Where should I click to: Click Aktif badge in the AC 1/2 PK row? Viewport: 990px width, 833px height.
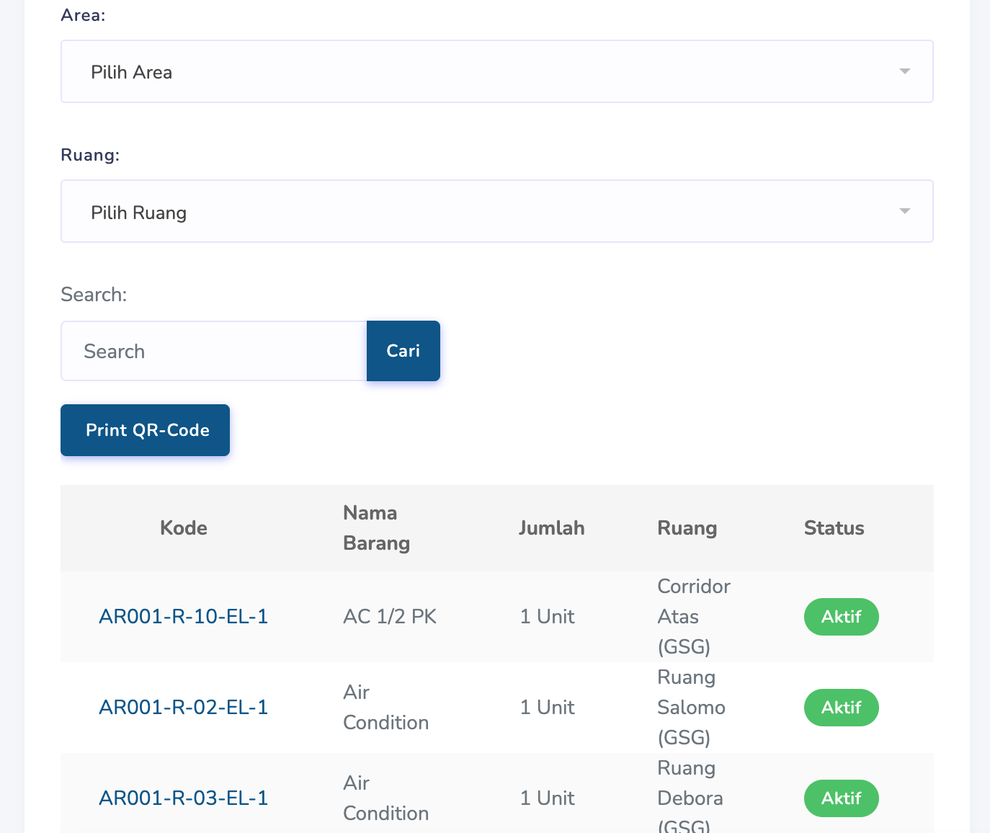tap(841, 617)
